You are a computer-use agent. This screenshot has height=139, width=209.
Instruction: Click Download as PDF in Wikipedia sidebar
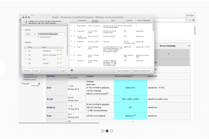pos(30,77)
